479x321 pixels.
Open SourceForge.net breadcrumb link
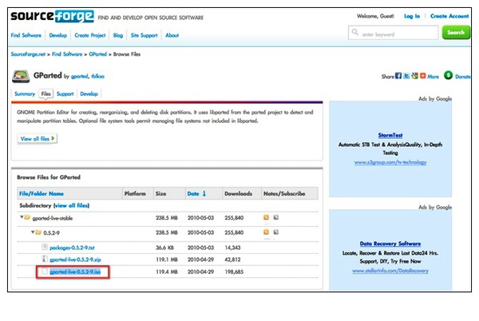(x=28, y=54)
